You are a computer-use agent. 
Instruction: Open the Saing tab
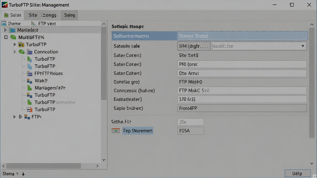pos(70,15)
